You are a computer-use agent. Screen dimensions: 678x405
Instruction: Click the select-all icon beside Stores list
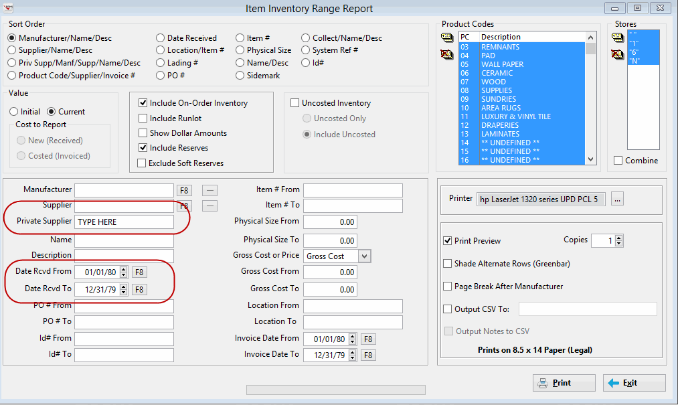tap(618, 37)
